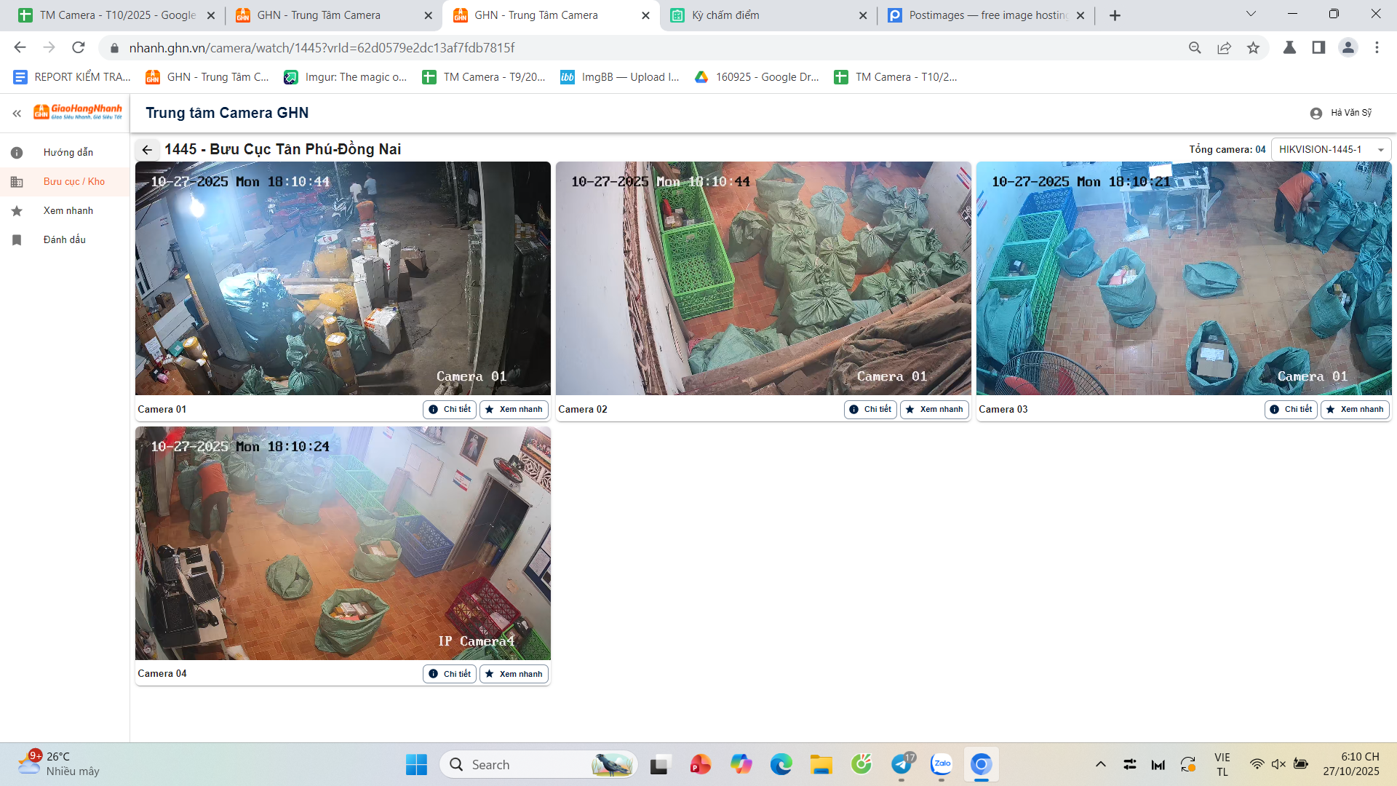Screen dimensions: 1397x786
Task: Expand the Chrome tab search chevron
Action: click(1251, 14)
